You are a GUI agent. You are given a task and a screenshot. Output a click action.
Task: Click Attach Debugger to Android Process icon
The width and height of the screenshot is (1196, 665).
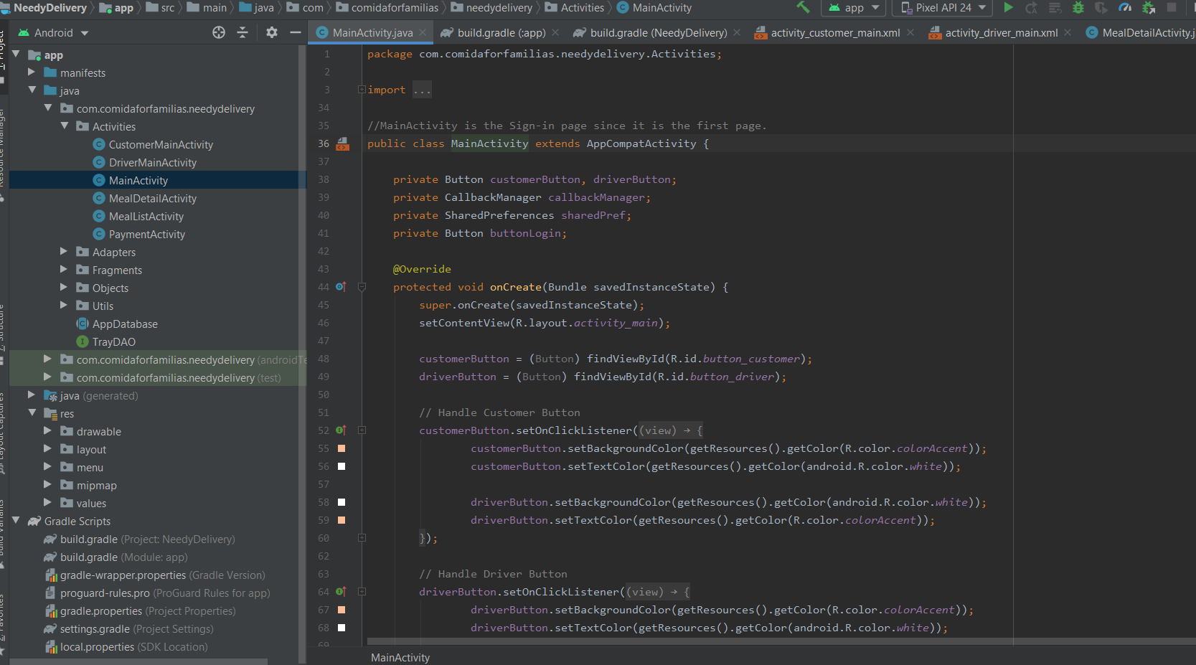1149,8
